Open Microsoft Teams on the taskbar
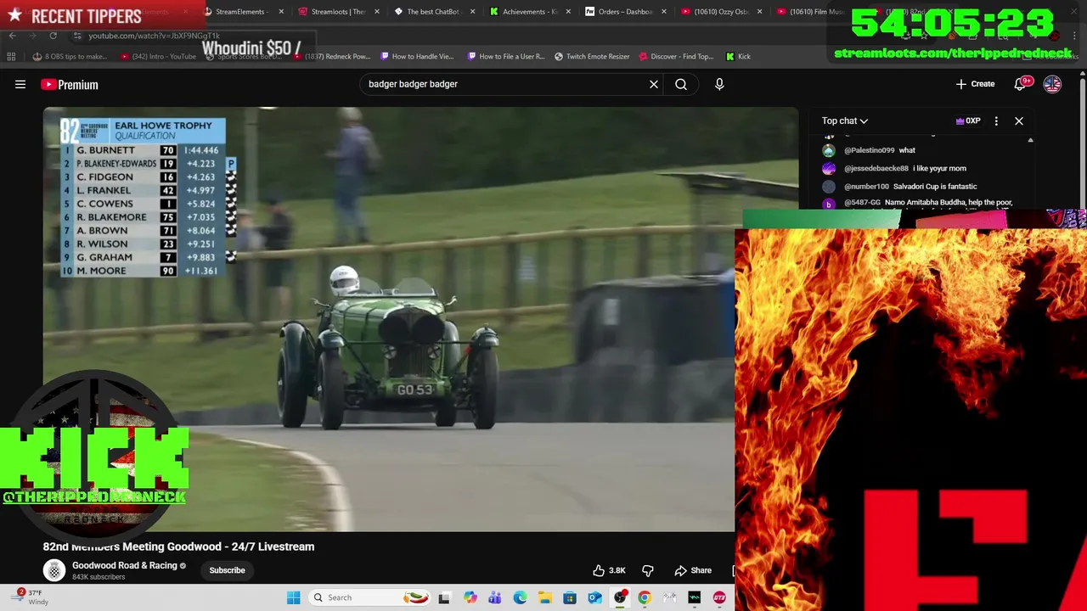The height and width of the screenshot is (611, 1087). [x=494, y=597]
